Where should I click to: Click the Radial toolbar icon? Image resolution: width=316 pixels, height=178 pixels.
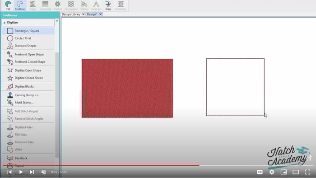58,5
